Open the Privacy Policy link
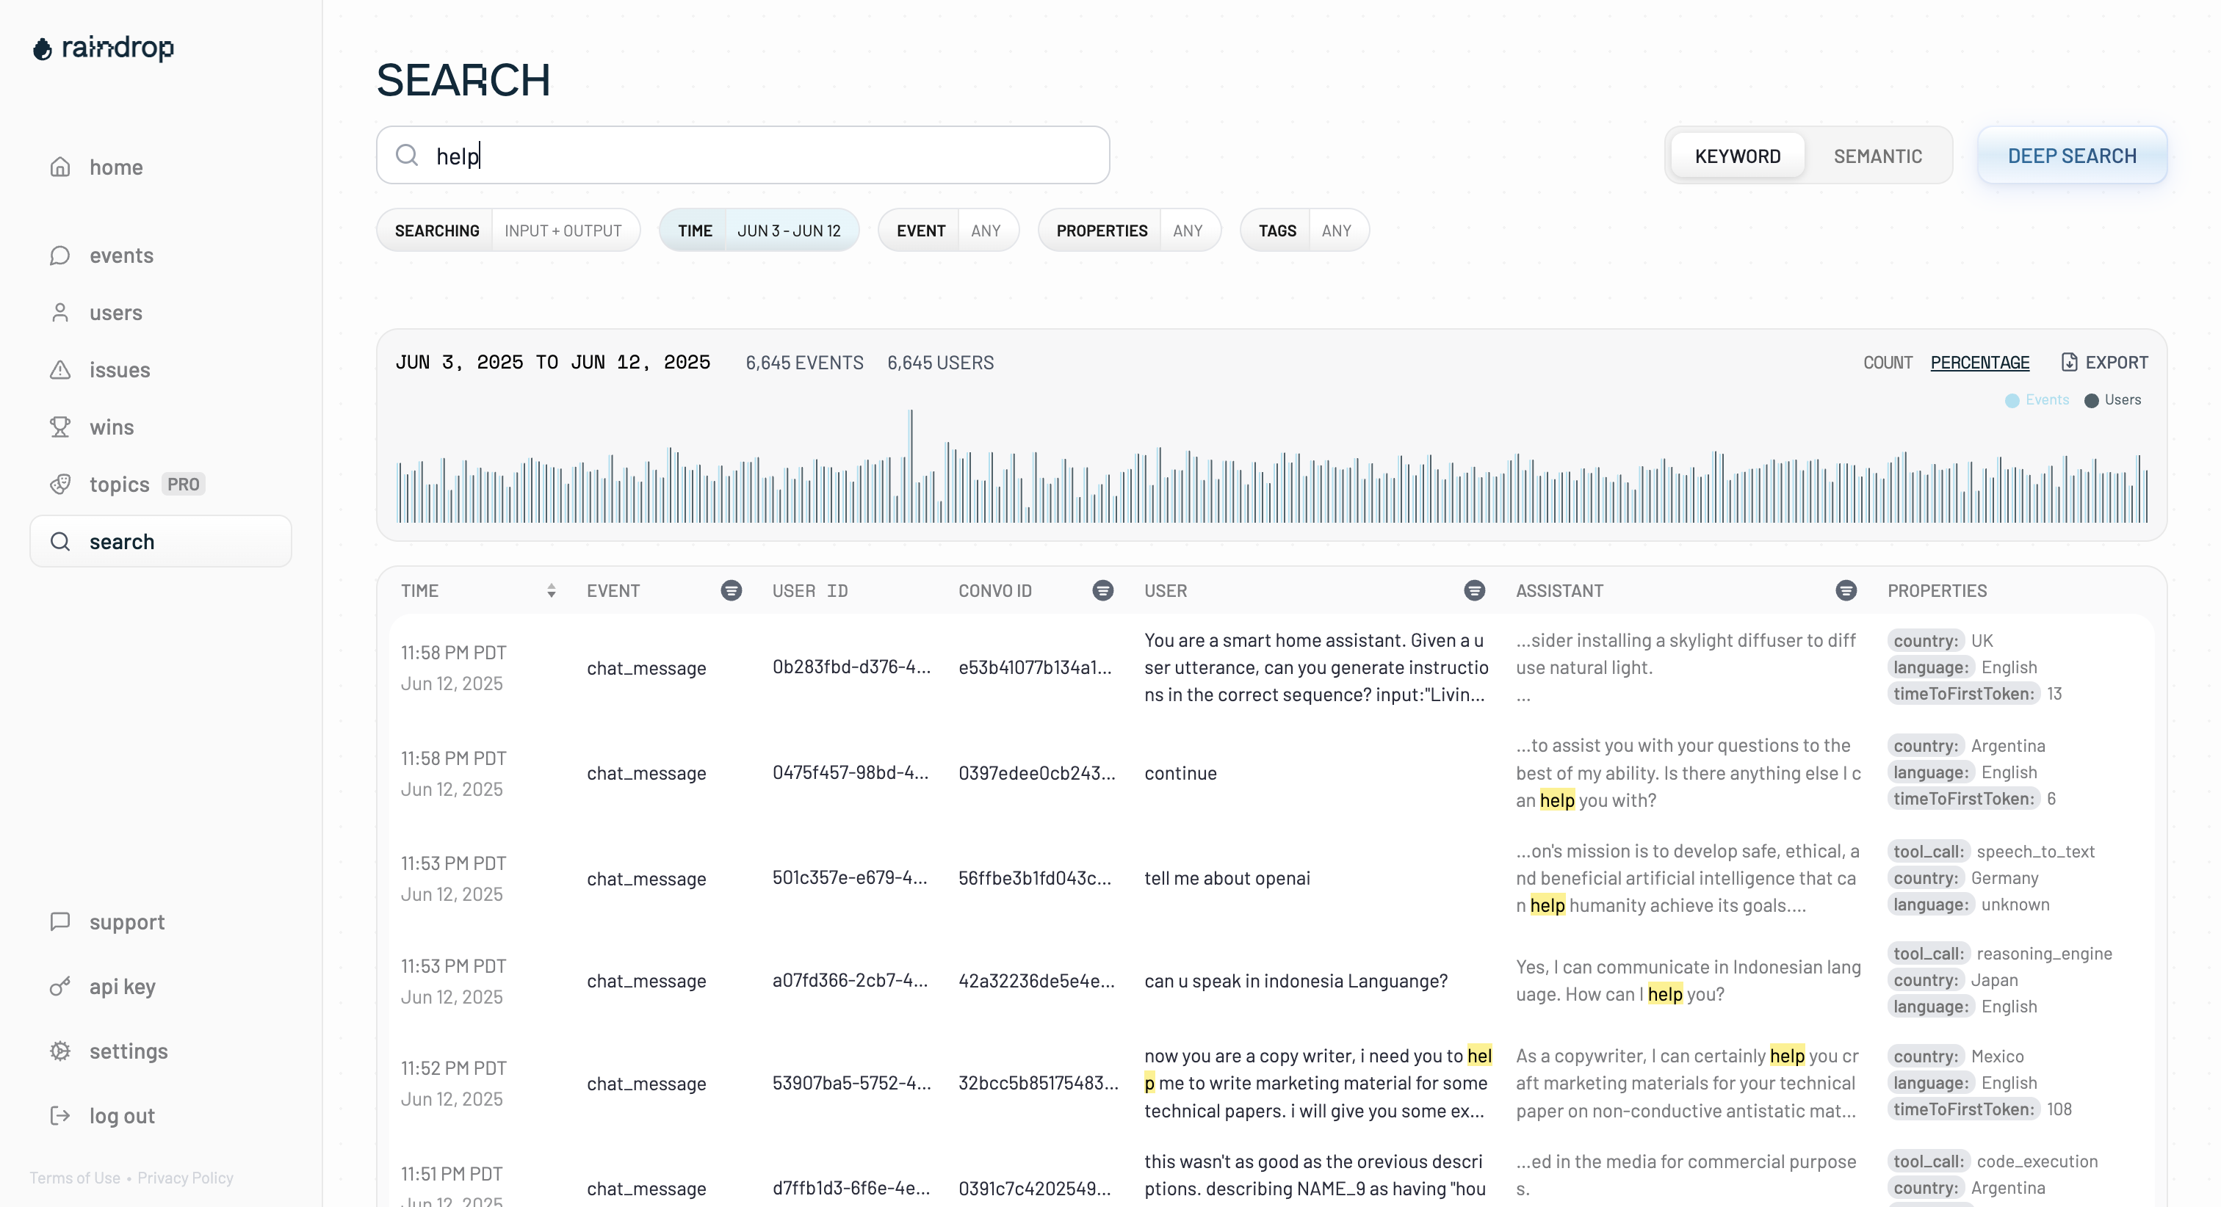Image resolution: width=2221 pixels, height=1207 pixels. click(185, 1178)
